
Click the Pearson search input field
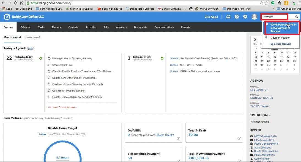point(274,17)
